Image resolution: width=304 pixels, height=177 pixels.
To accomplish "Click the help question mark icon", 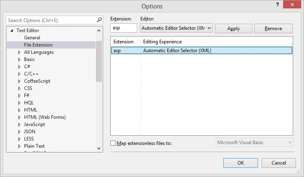I will pyautogui.click(x=276, y=5).
